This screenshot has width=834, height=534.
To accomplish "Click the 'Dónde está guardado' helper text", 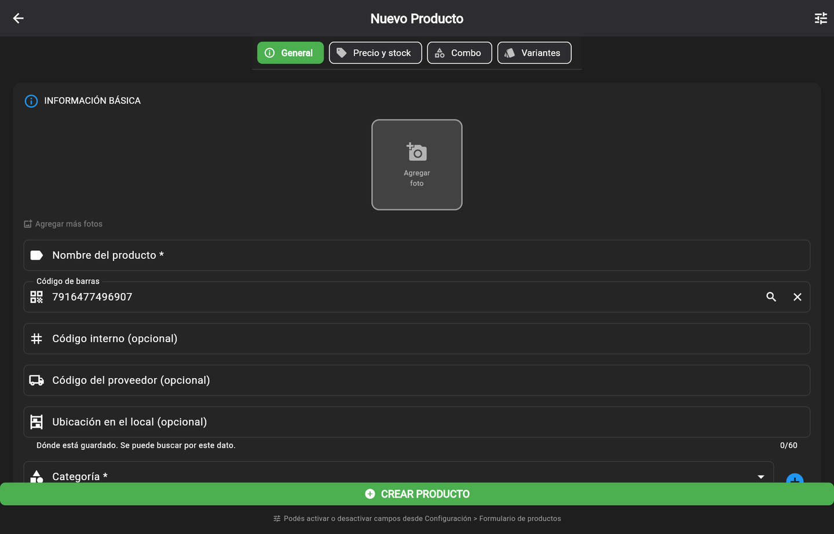I will pos(136,445).
